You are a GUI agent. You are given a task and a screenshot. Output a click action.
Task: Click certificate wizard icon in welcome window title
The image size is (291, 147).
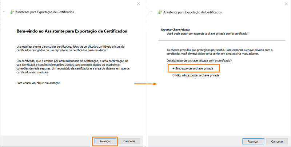(12, 12)
